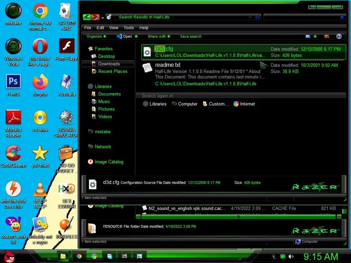Open Music library in navigation pane
This screenshot has width=351, height=263.
tap(101, 101)
